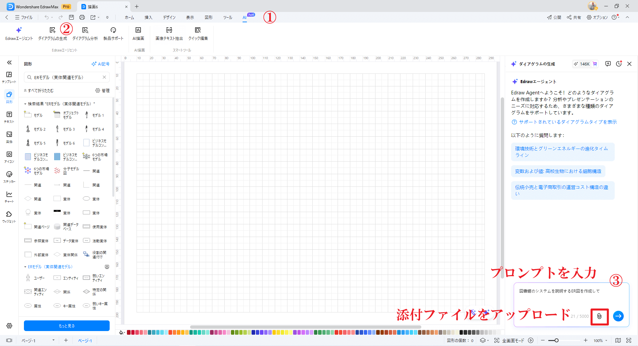Attach a file in the diagram prompt box

coord(599,316)
